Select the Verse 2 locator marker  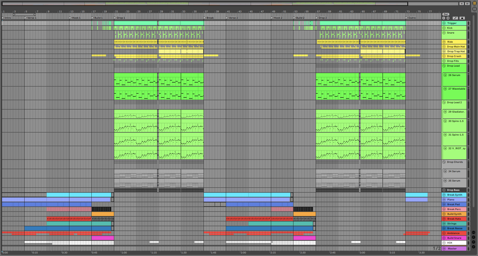click(x=227, y=18)
